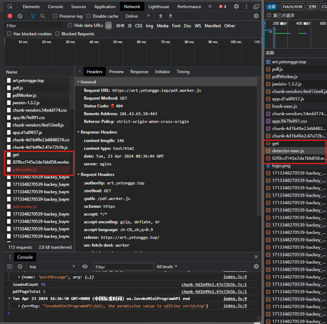Collapse the Request Headers section
The height and width of the screenshot is (324, 327).
(79, 174)
